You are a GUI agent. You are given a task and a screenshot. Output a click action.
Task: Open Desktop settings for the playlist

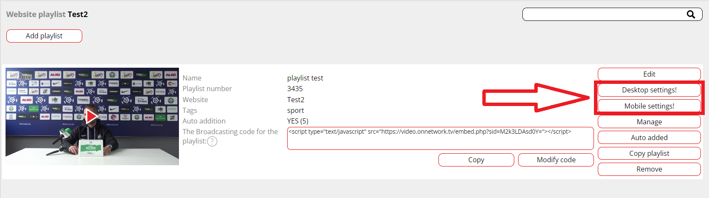(649, 90)
